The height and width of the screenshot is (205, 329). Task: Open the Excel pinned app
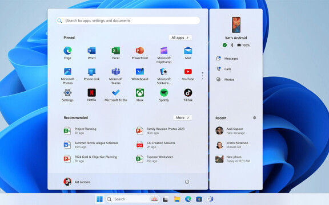tap(115, 53)
